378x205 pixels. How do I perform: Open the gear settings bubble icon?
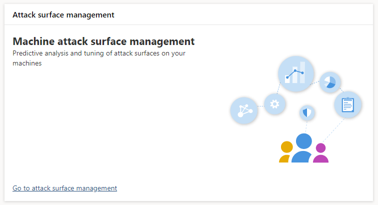point(274,104)
